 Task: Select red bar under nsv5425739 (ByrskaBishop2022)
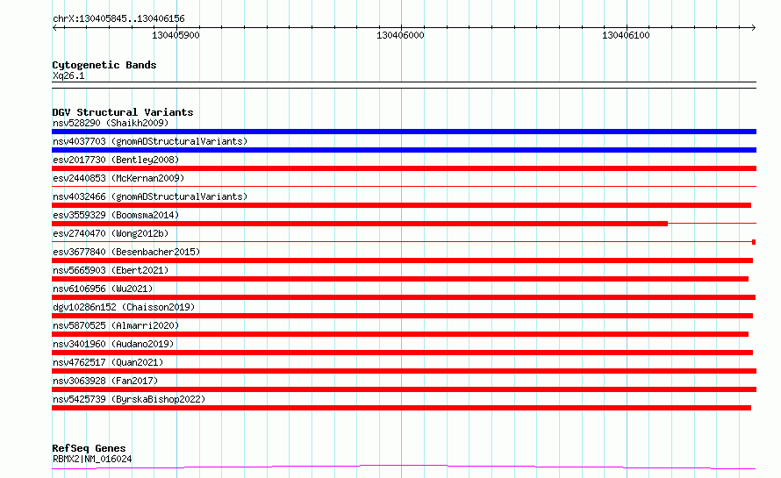coord(401,408)
